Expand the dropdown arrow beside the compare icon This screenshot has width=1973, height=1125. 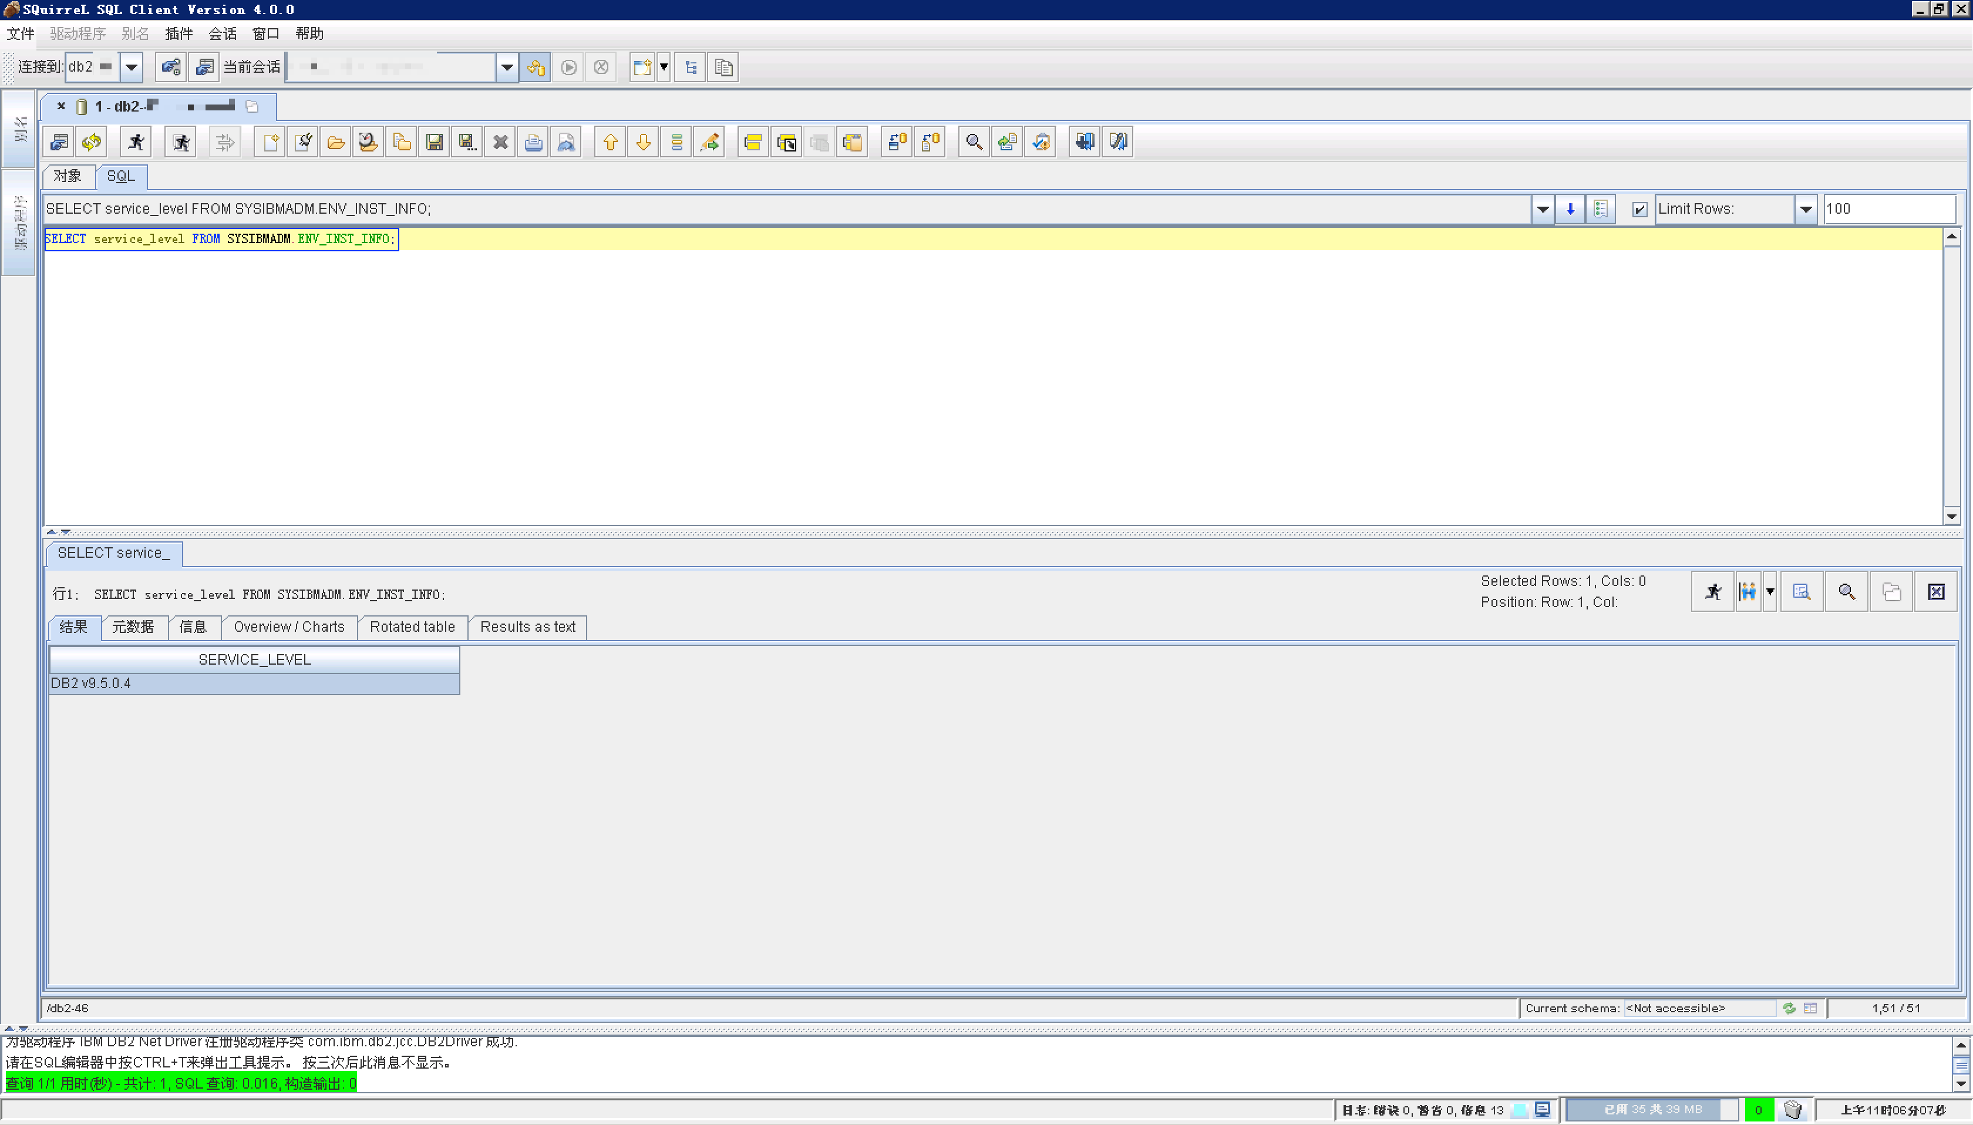click(x=1770, y=591)
